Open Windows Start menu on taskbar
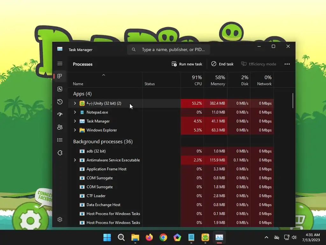 (107, 237)
